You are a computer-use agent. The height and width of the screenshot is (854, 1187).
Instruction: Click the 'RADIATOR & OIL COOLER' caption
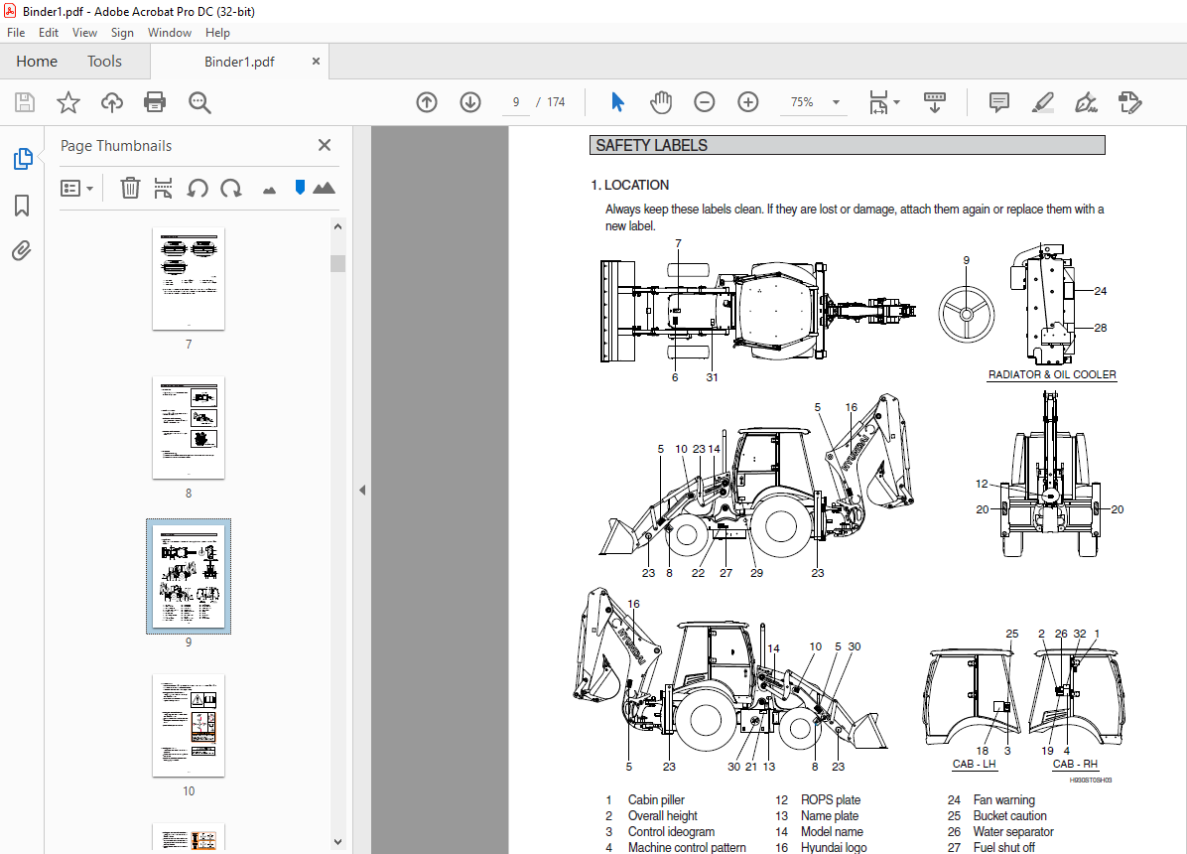(x=1052, y=374)
